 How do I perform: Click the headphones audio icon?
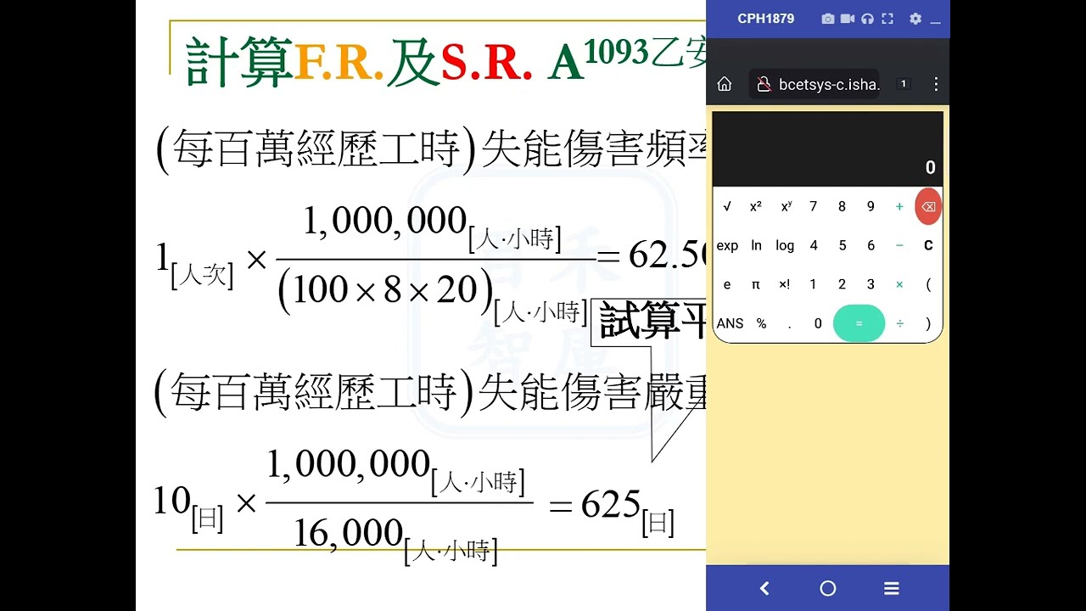point(867,19)
